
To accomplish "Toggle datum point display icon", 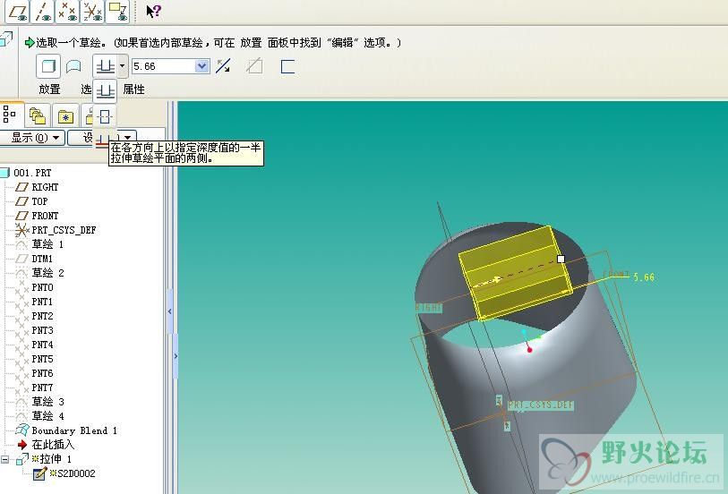I will click(67, 11).
